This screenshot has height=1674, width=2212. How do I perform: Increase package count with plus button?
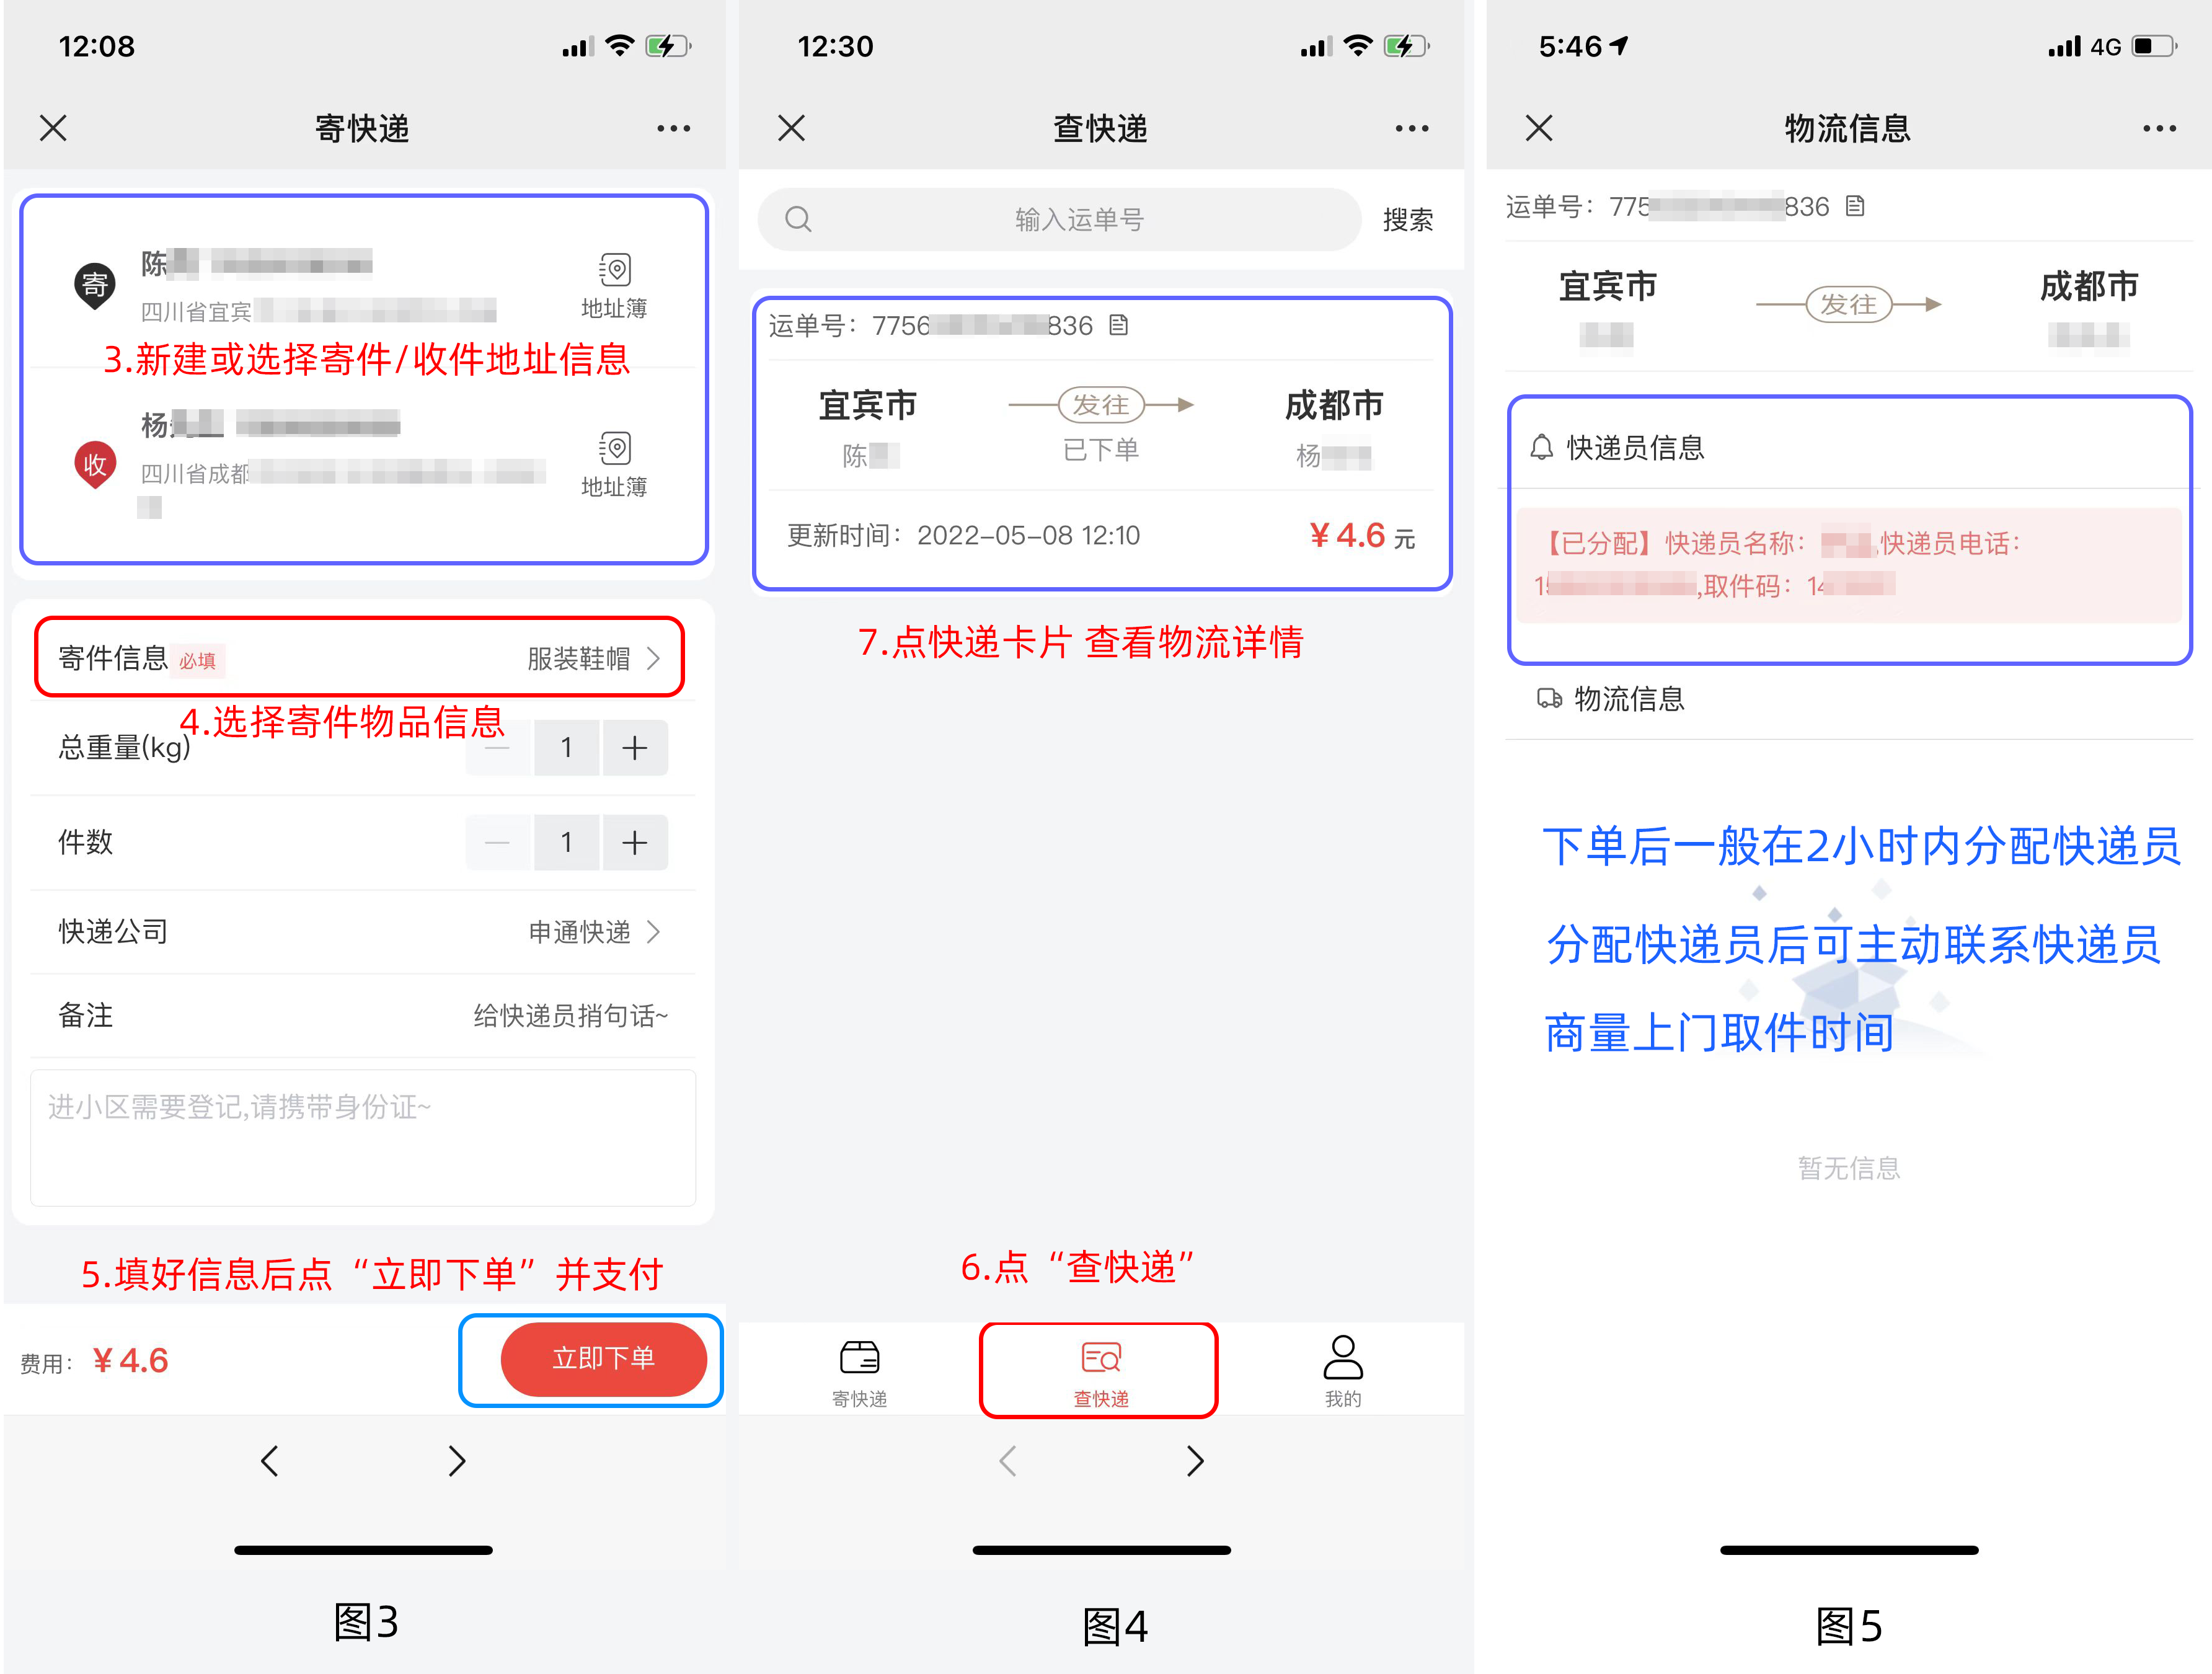tap(634, 842)
